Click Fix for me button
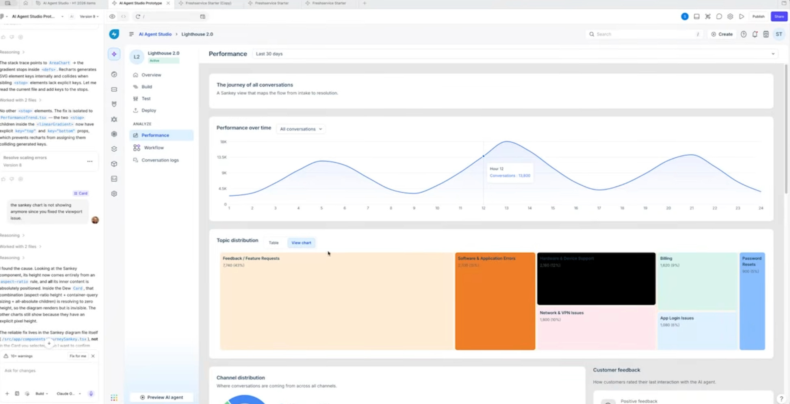 pyautogui.click(x=78, y=356)
